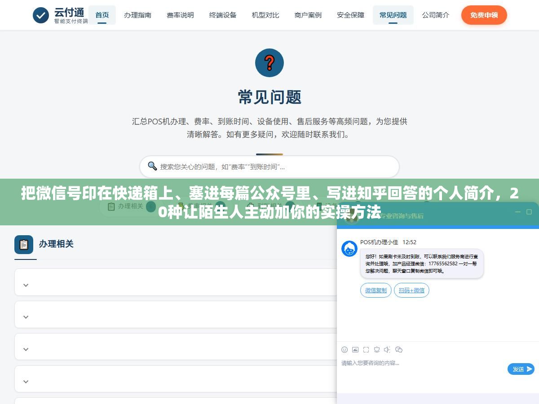Minimize the chat window
539x404 pixels.
click(518, 212)
